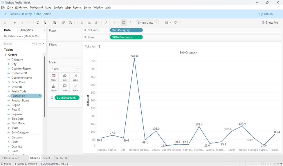283x166 pixels.
Task: Open clear sheet dropdown arrow
Action: 75,23
